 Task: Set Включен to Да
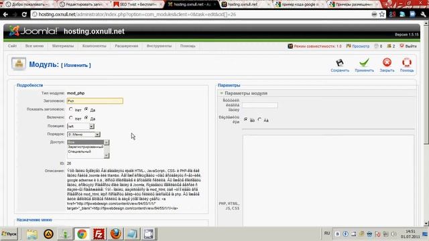(86, 118)
